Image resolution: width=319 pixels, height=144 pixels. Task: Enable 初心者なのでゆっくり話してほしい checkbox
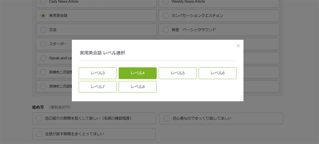[x=167, y=118]
